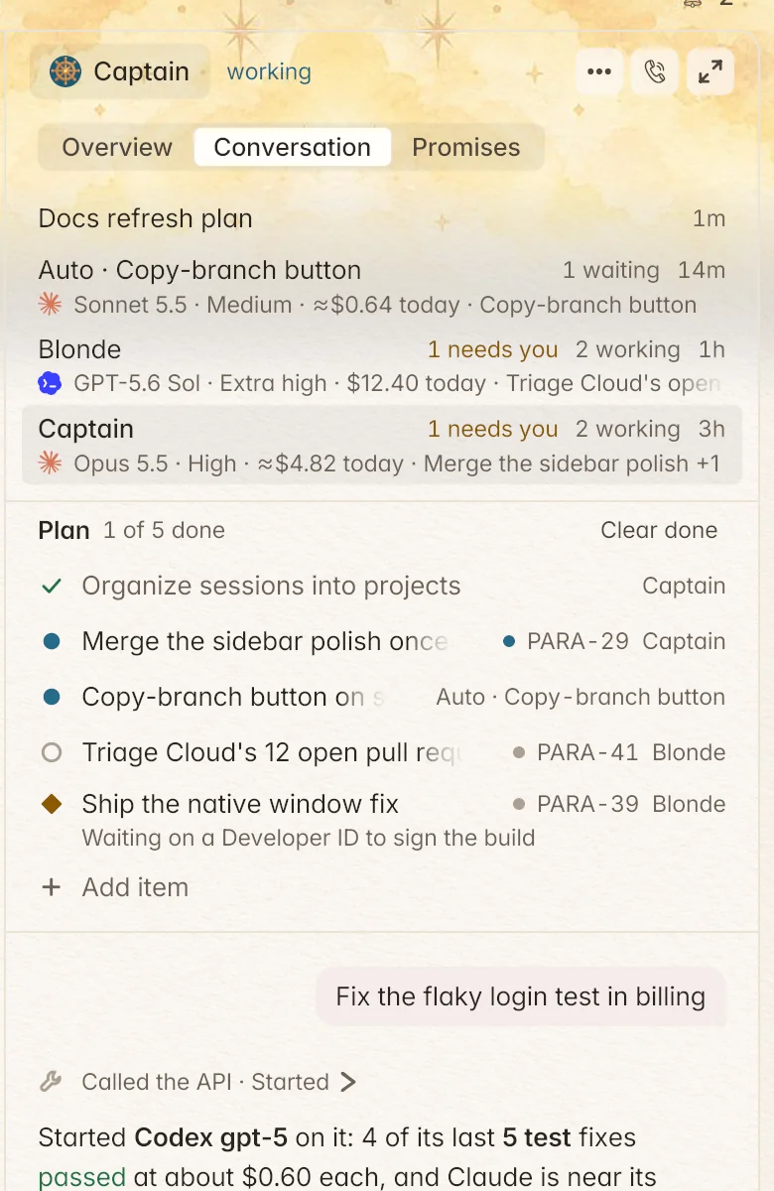Viewport: 774px width, 1191px height.
Task: Click the Fix the flaky login test message
Action: coord(521,996)
